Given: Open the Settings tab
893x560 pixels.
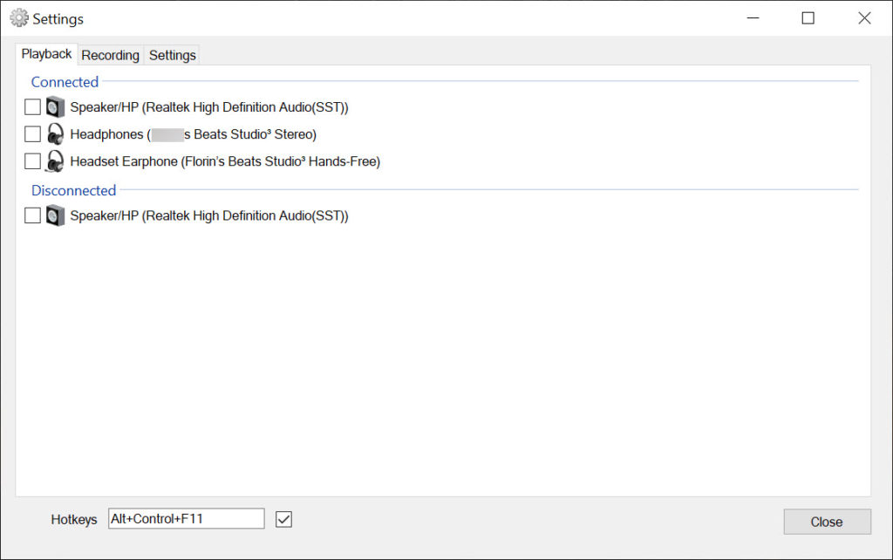Looking at the screenshot, I should click(172, 55).
